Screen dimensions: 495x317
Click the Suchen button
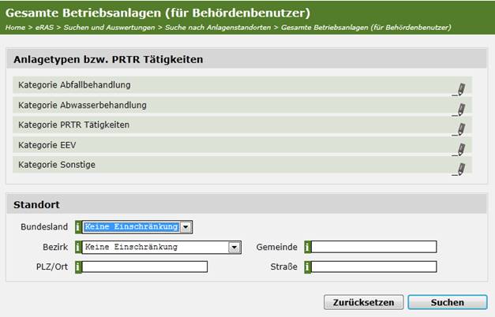[447, 302]
